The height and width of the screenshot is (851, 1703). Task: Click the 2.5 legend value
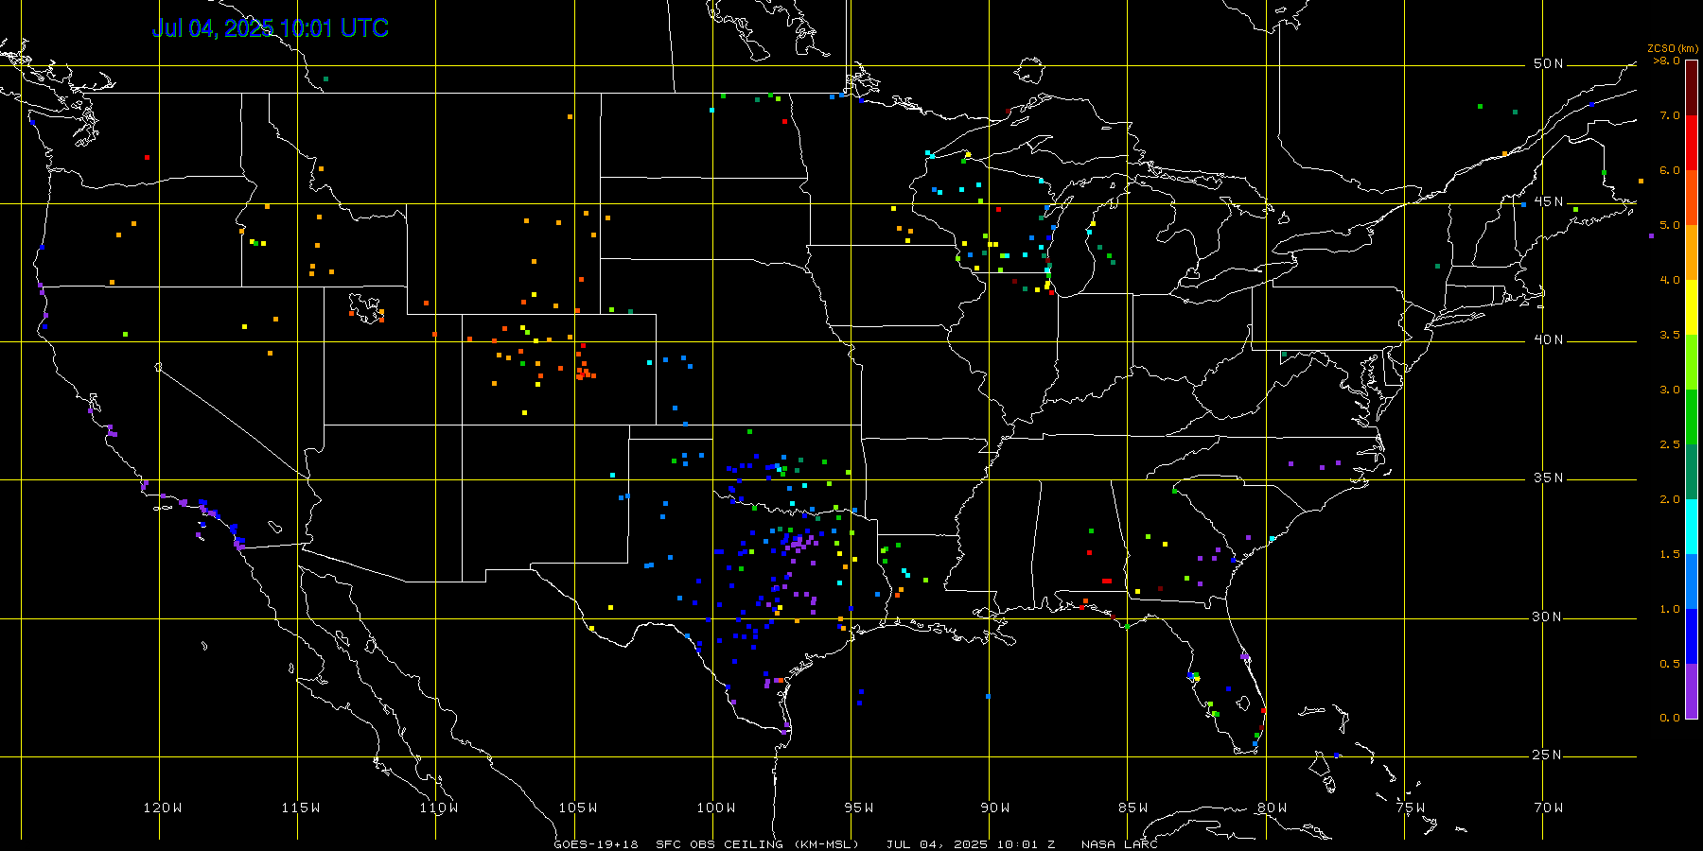tap(1670, 444)
